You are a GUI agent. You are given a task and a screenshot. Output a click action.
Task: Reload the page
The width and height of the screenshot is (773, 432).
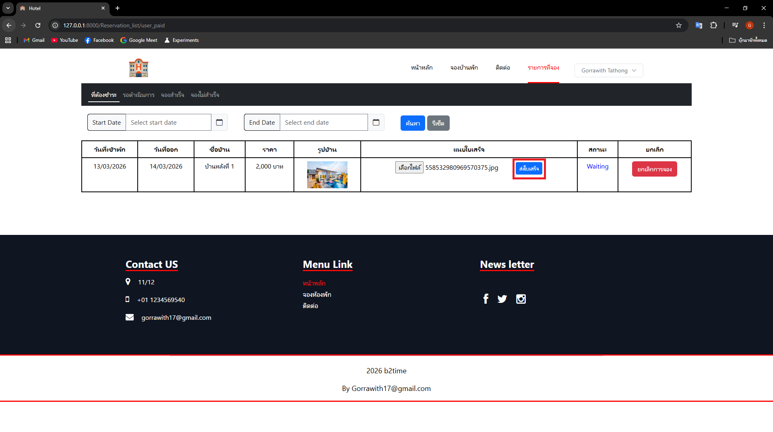(x=38, y=25)
